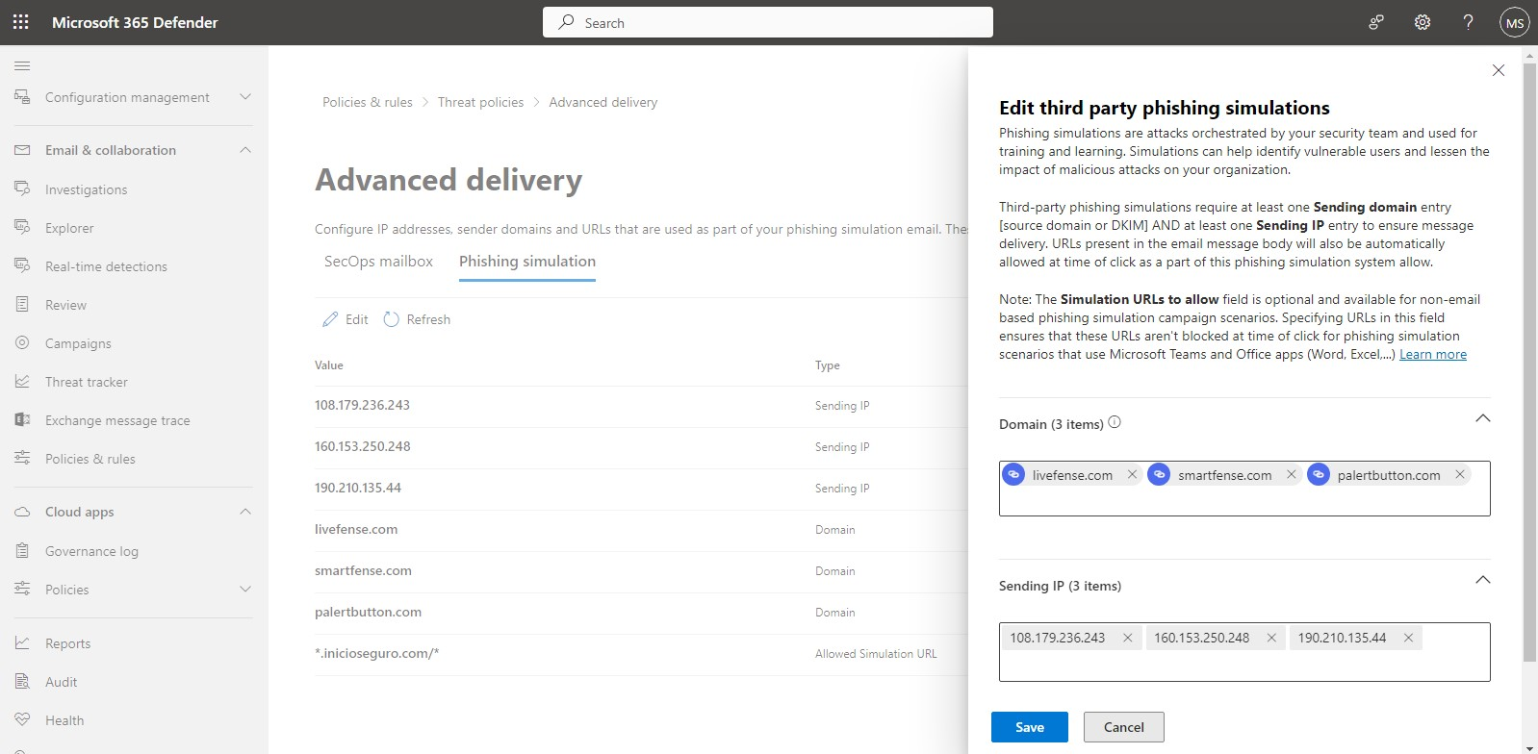Click the Type column header
The image size is (1538, 754).
click(828, 365)
